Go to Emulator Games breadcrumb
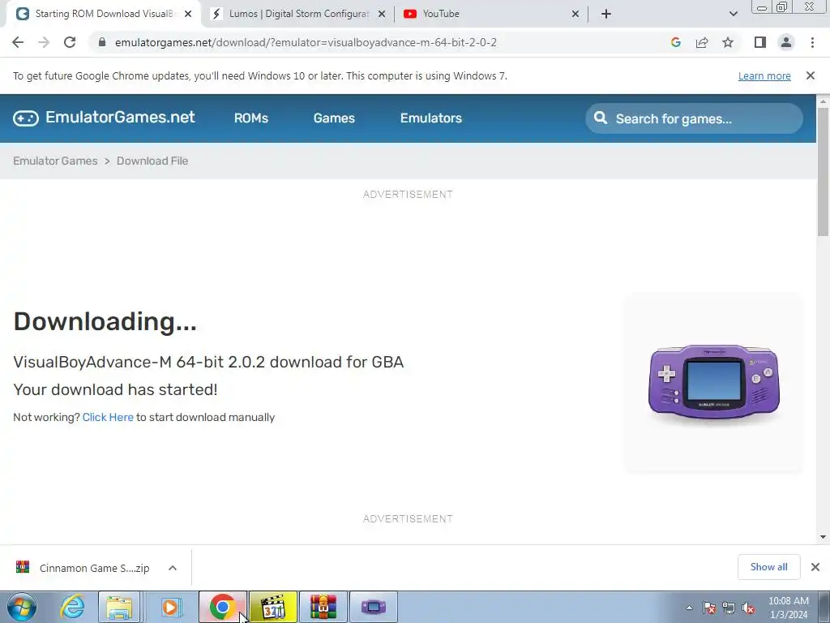The height and width of the screenshot is (623, 830). pyautogui.click(x=55, y=161)
